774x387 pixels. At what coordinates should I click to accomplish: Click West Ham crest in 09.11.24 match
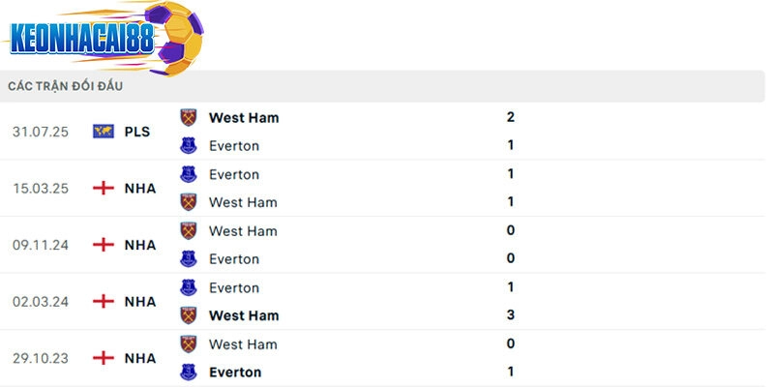click(189, 231)
